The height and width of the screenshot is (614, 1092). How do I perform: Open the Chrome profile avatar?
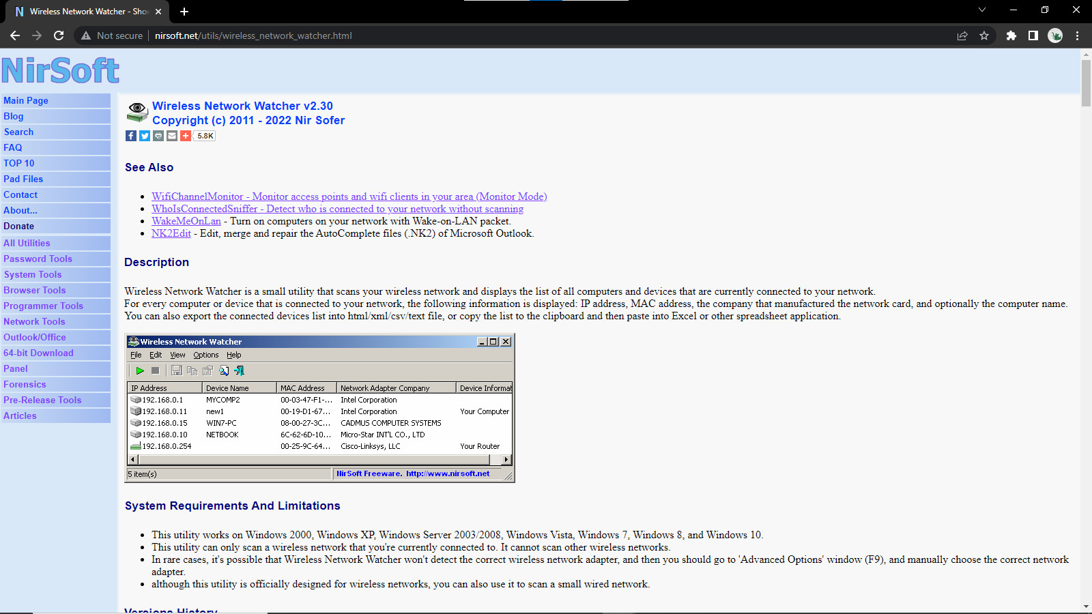pos(1055,35)
